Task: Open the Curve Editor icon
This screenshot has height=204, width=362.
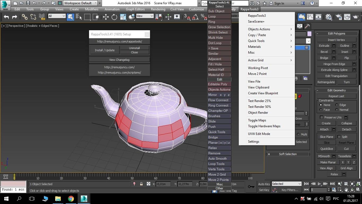Action: [310, 17]
